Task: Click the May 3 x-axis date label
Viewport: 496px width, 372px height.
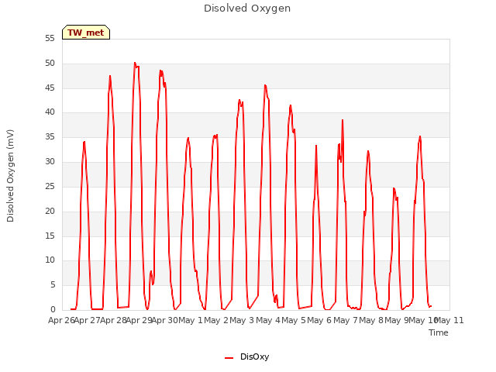Action: (242, 320)
